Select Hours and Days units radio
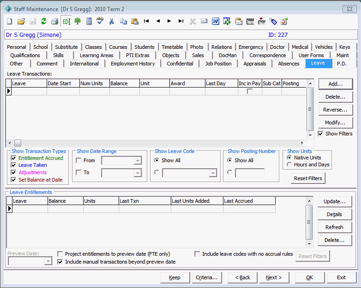Image resolution: width=361 pixels, height=288 pixels. (289, 165)
